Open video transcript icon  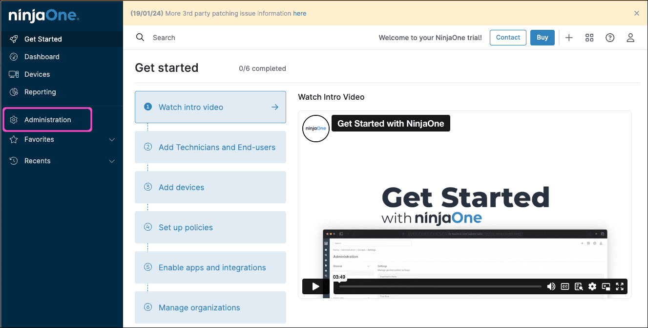(579, 286)
